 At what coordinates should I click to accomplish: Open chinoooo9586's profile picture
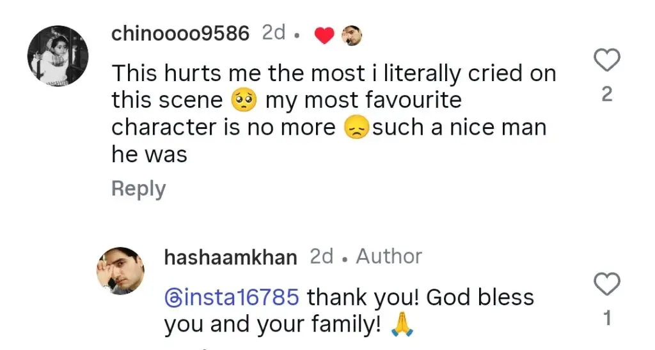point(58,56)
